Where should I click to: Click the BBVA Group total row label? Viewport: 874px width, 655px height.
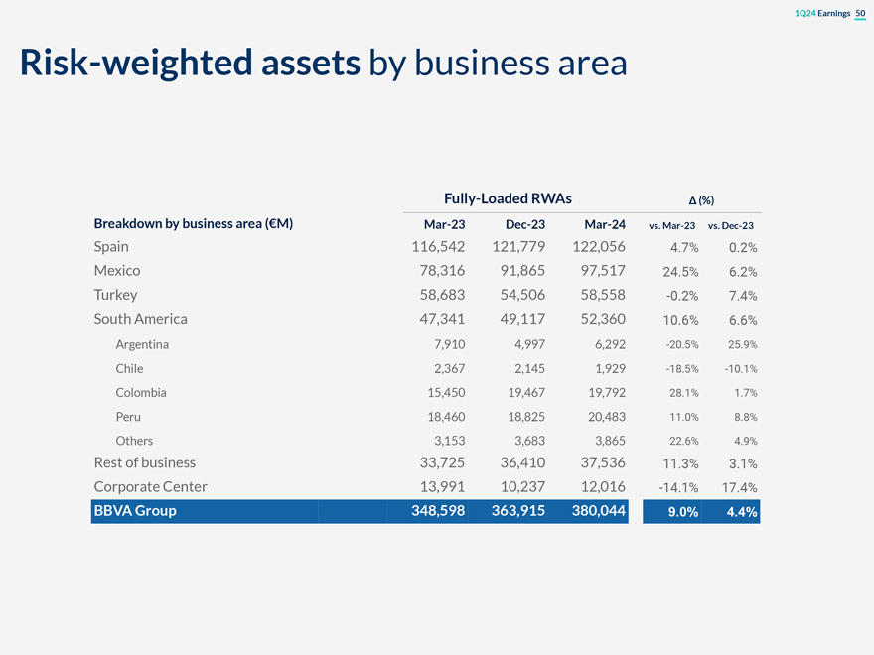pyautogui.click(x=135, y=511)
